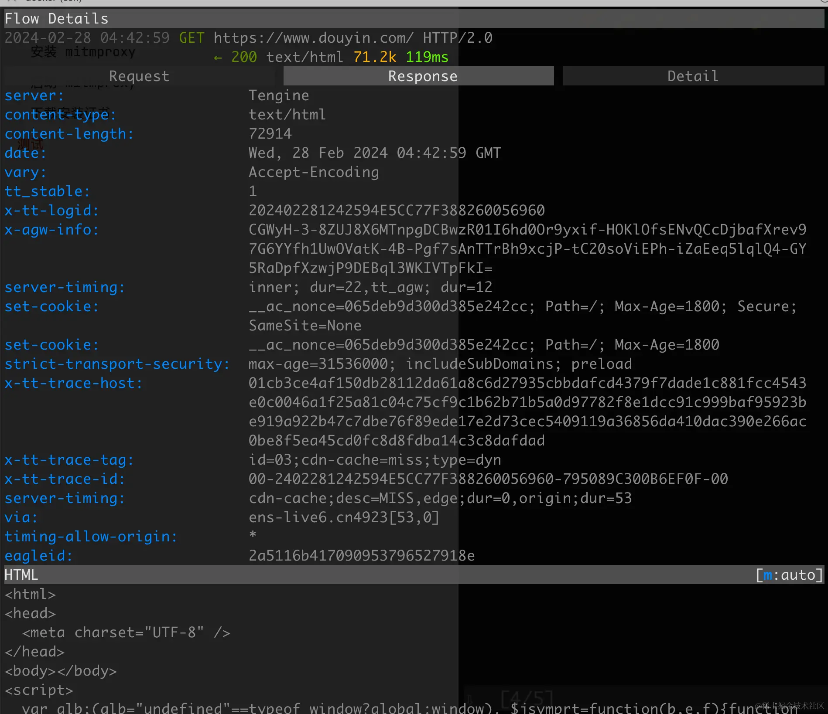The width and height of the screenshot is (828, 714).
Task: Click the [m:auto] view mode indicator
Action: [789, 575]
